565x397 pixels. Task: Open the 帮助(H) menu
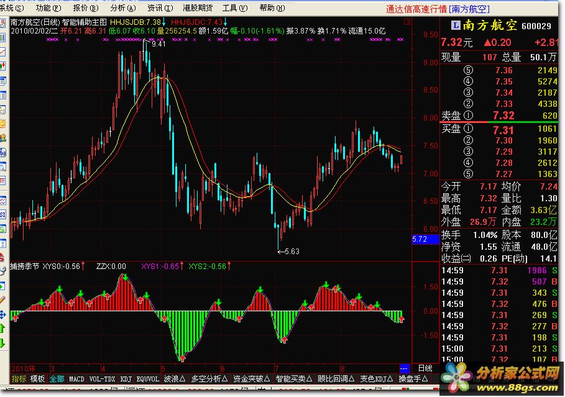272,8
